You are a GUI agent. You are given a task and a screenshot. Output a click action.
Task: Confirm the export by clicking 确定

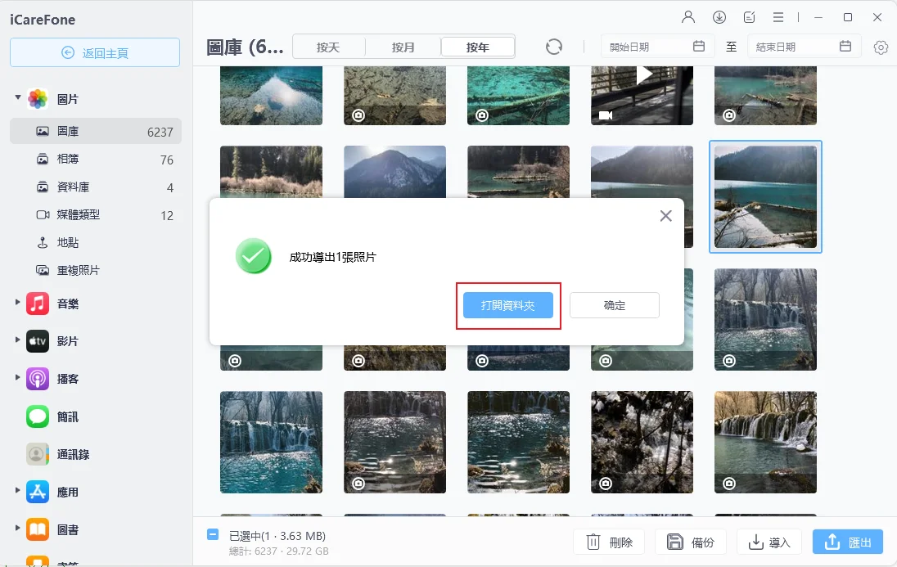pyautogui.click(x=614, y=304)
